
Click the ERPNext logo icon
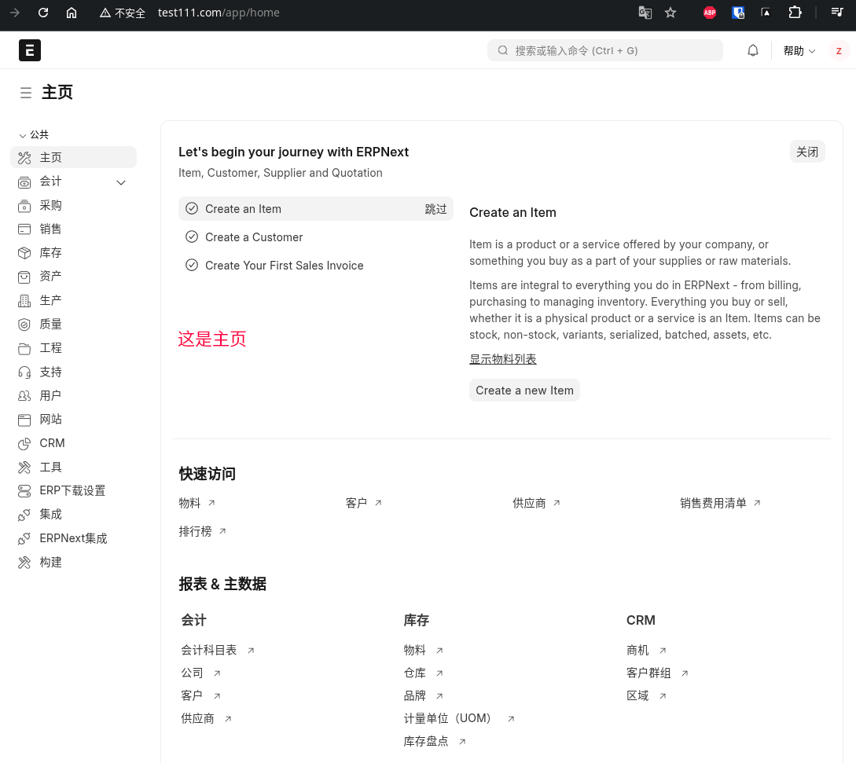coord(30,50)
